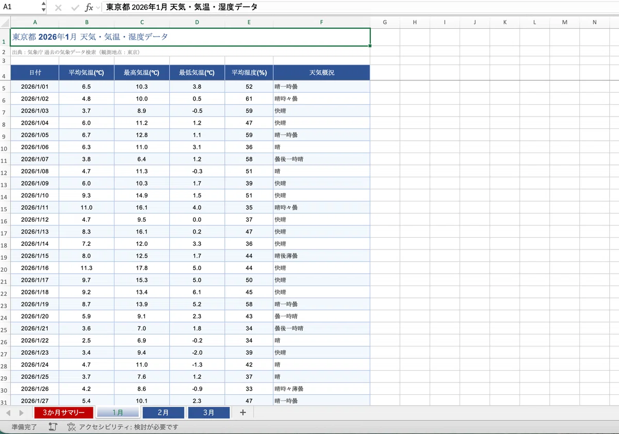The width and height of the screenshot is (619, 434).
Task: Click the humidity cell 33
Action: [249, 389]
